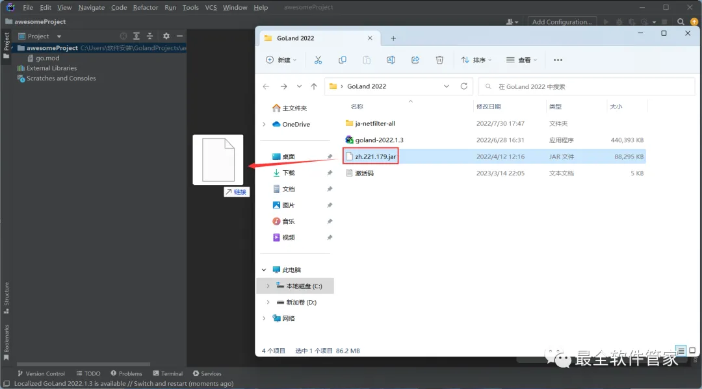702x389 pixels.
Task: Open recent locations dropdown arrow
Action: point(299,86)
